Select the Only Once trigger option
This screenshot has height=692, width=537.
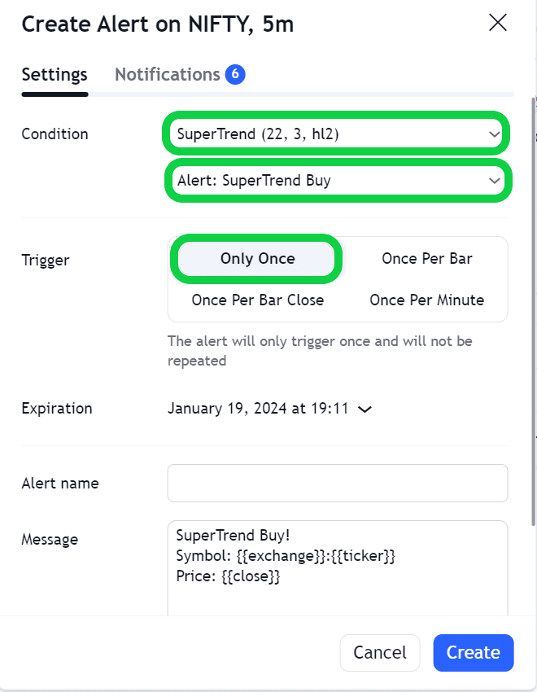257,259
